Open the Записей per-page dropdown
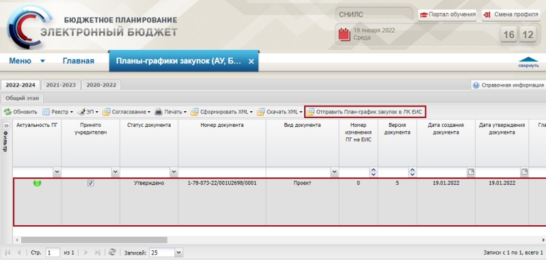The image size is (546, 260). pos(179,252)
